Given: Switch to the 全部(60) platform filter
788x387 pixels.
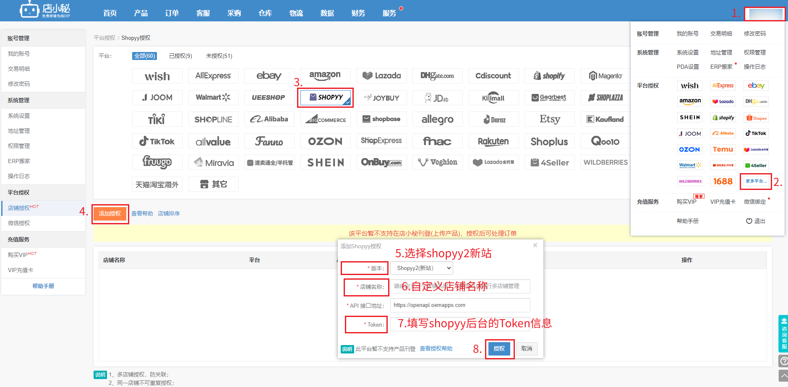Looking at the screenshot, I should coord(145,56).
